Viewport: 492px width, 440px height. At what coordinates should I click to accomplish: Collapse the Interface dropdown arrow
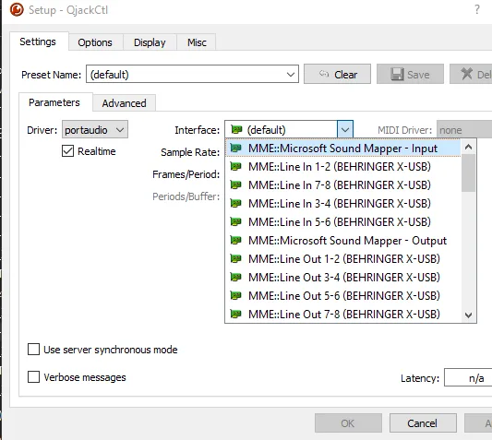[345, 129]
